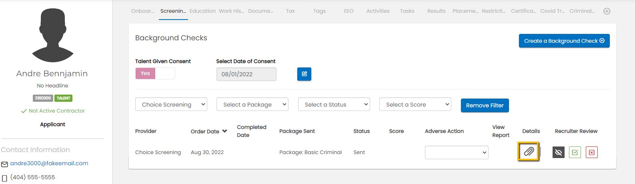Open the Results tab
The height and width of the screenshot is (184, 635).
437,11
